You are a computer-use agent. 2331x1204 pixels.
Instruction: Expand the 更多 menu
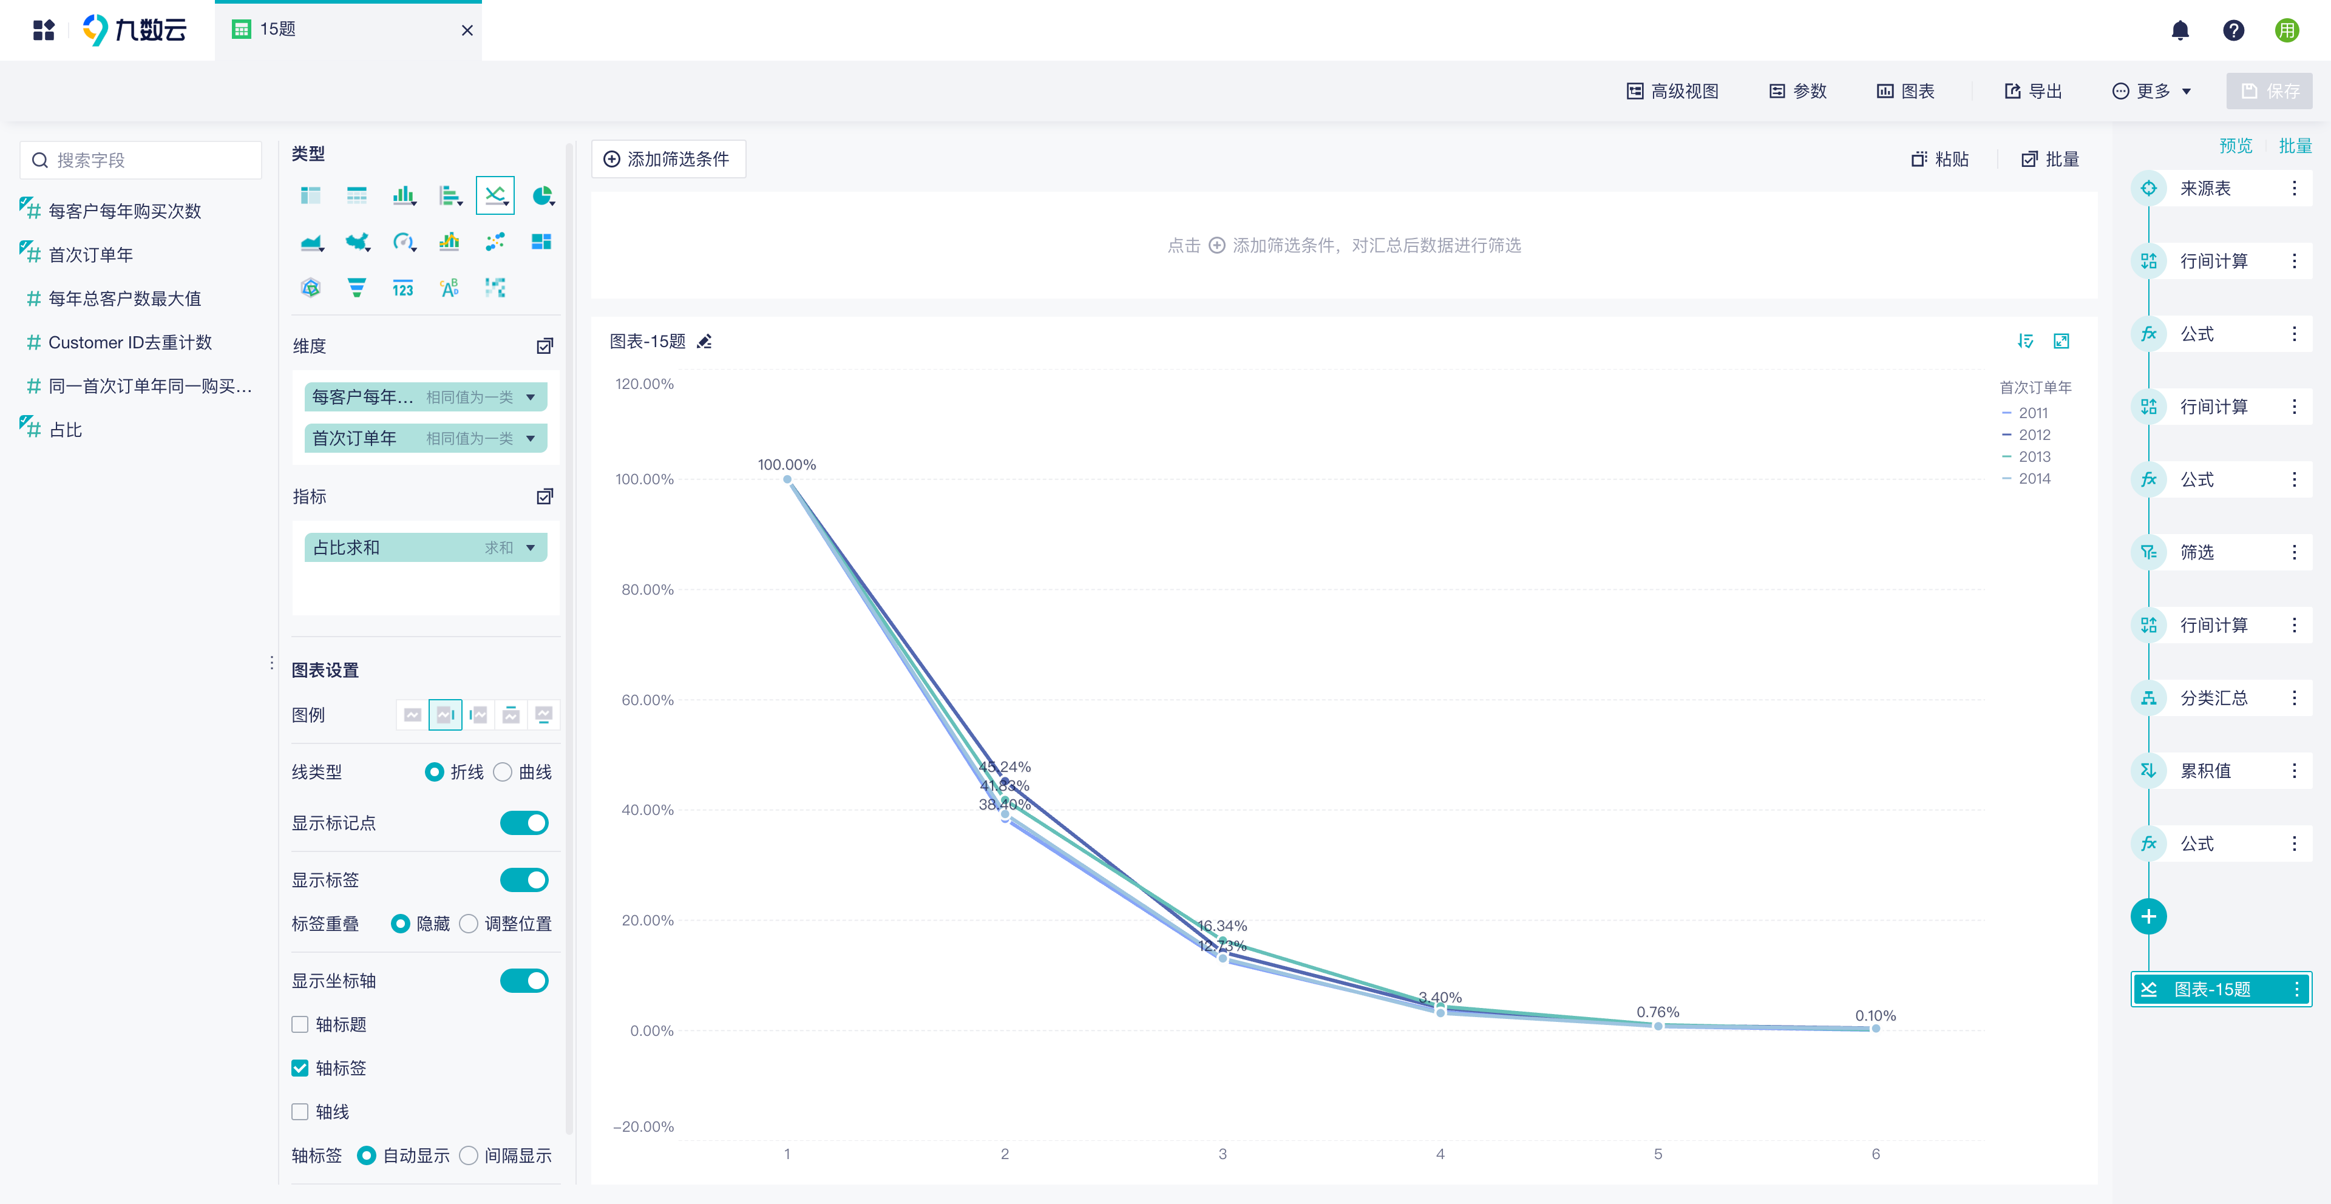coord(2151,90)
